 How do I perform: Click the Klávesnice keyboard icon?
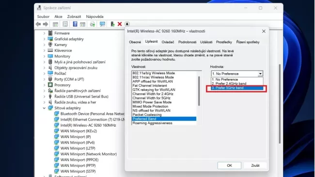point(50,50)
